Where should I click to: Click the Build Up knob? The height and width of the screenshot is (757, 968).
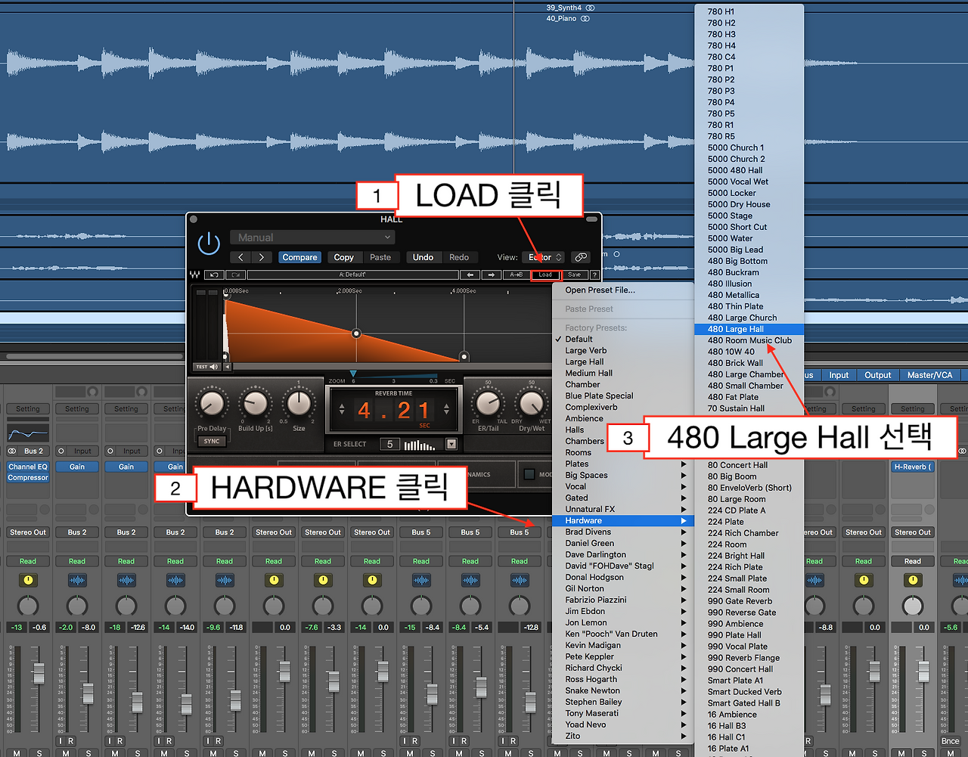[256, 404]
